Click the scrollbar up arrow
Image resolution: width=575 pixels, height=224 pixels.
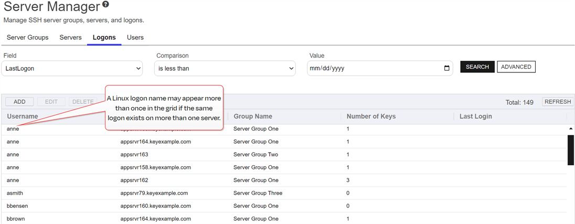click(x=570, y=129)
